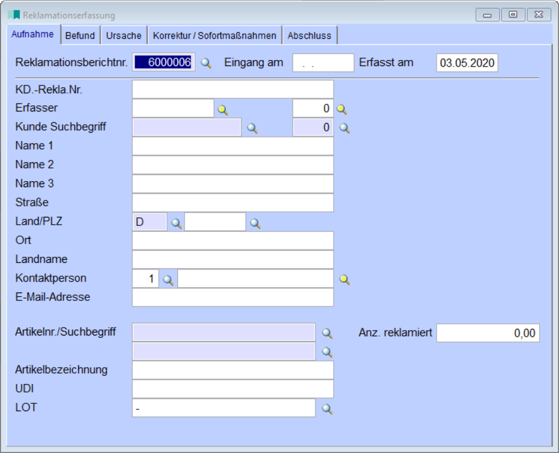Screen dimensions: 559x453
Task: Maximize the Reklamationserfassung window
Action: point(512,15)
